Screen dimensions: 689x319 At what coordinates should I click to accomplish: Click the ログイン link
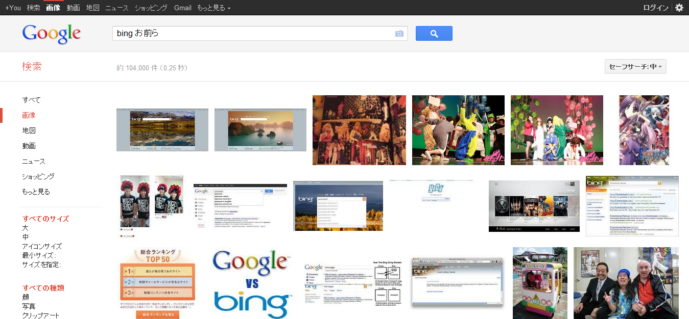(655, 8)
